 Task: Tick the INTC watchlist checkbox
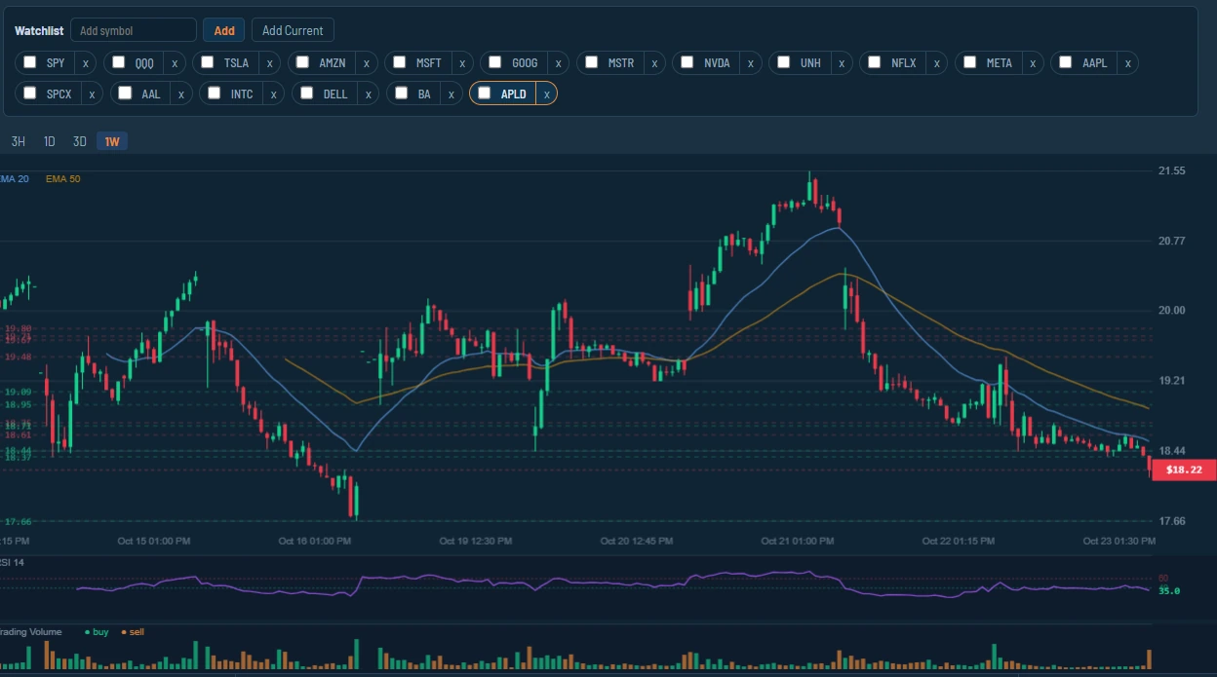[x=215, y=94]
